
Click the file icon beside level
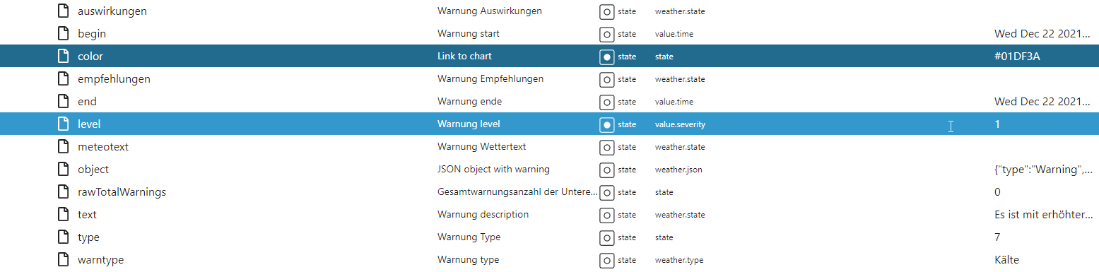[x=64, y=124]
